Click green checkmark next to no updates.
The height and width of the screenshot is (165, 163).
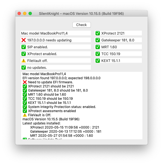click(x=24, y=67)
